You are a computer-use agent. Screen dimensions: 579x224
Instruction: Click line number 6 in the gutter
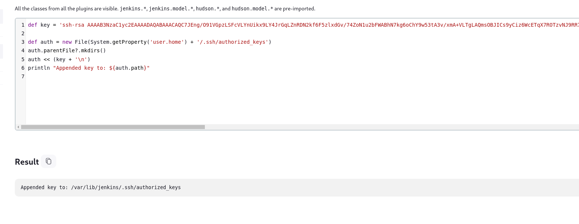[23, 68]
